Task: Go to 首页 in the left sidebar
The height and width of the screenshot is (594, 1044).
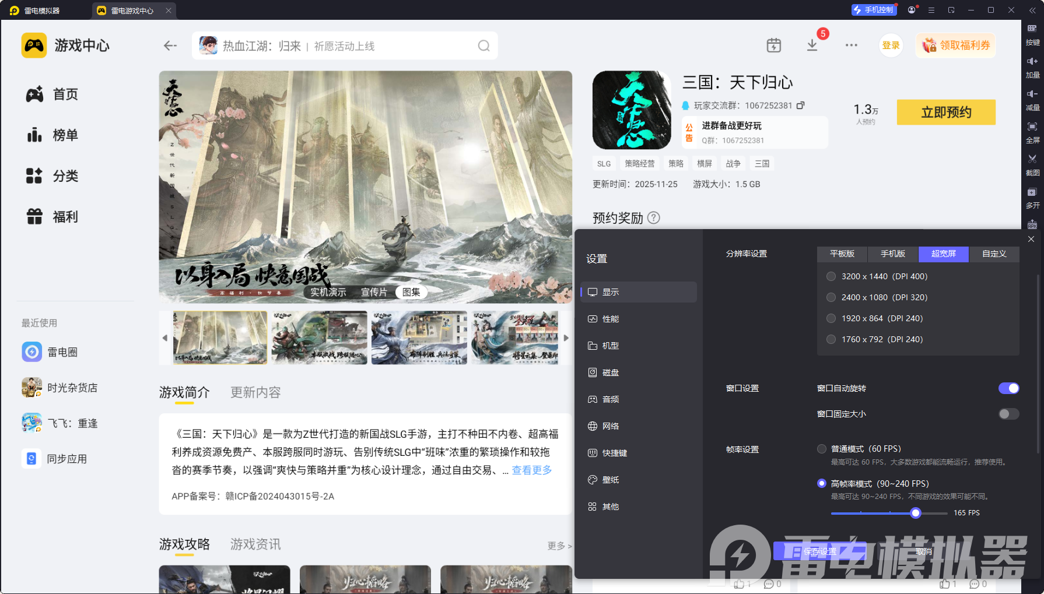Action: click(x=52, y=94)
